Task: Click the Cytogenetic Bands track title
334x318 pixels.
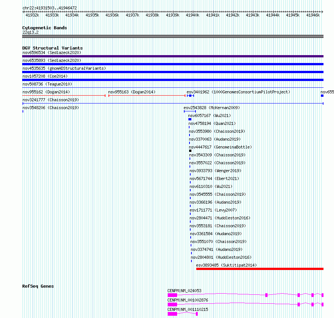Action: point(45,28)
